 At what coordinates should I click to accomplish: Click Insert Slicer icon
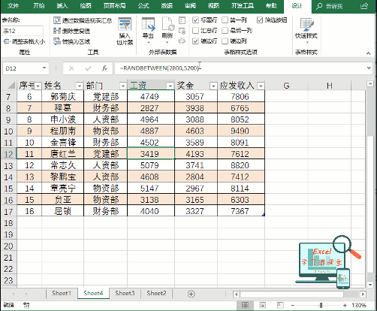pyautogui.click(x=125, y=25)
